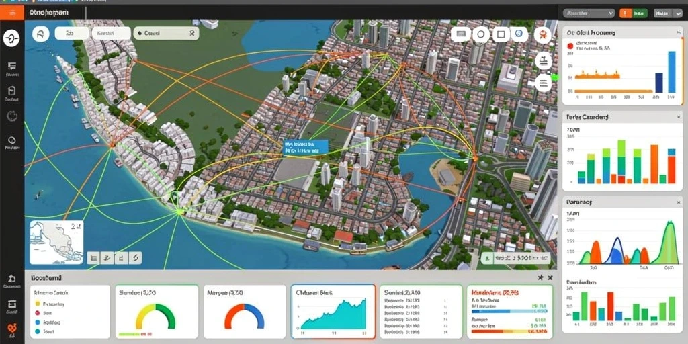Image resolution: width=688 pixels, height=344 pixels.
Task: Click the blue label callout on the map
Action: pyautogui.click(x=306, y=147)
